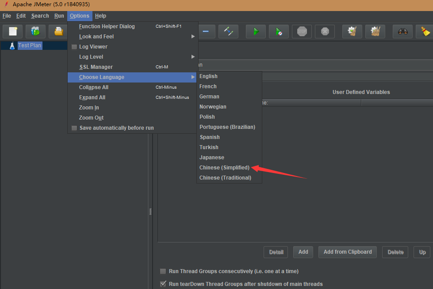
Task: Select Expand All menu entry
Action: (x=133, y=98)
